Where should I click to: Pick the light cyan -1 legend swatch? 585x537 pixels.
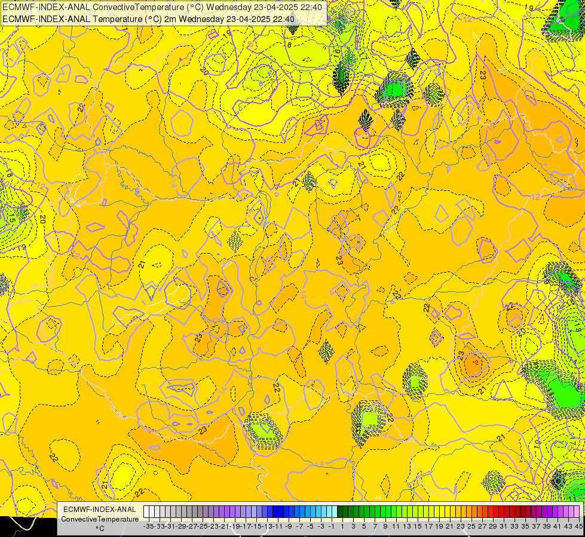click(x=329, y=511)
